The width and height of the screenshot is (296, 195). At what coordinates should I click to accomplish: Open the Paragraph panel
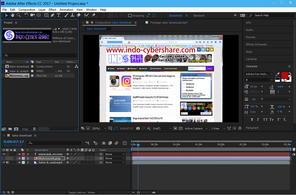pyautogui.click(x=252, y=128)
